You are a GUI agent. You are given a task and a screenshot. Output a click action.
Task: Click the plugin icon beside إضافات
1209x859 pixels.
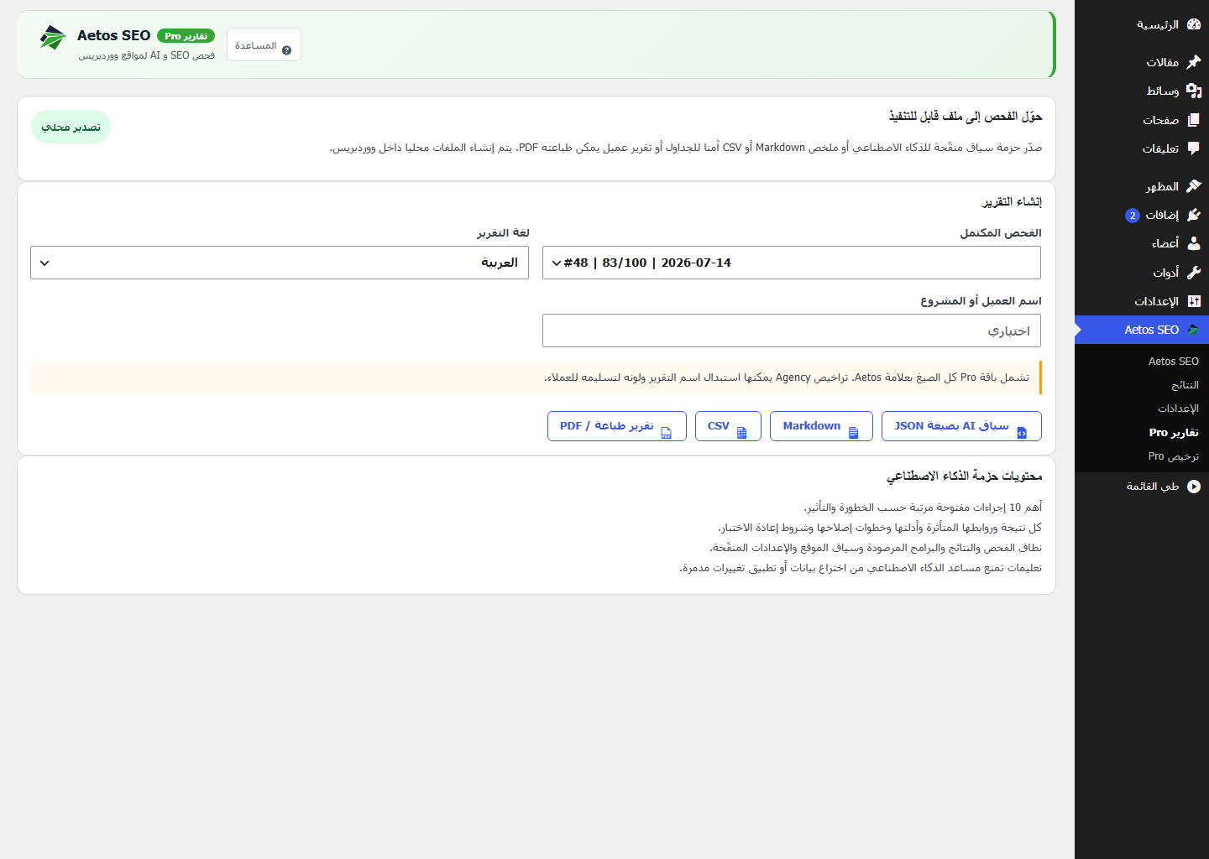[1194, 215]
